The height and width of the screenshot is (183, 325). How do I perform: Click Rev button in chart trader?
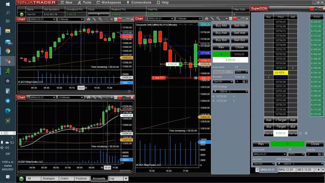pyautogui.click(x=221, y=47)
